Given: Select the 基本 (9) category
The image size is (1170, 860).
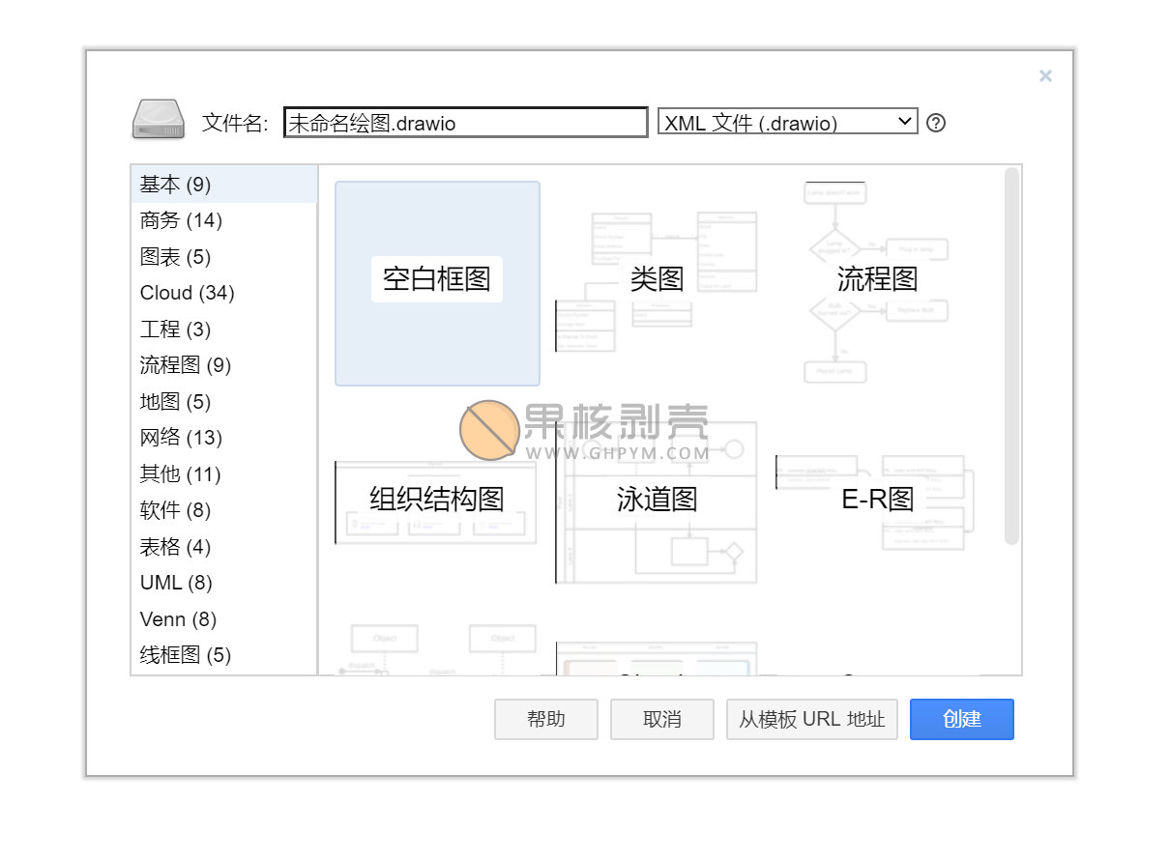Looking at the screenshot, I should [224, 185].
